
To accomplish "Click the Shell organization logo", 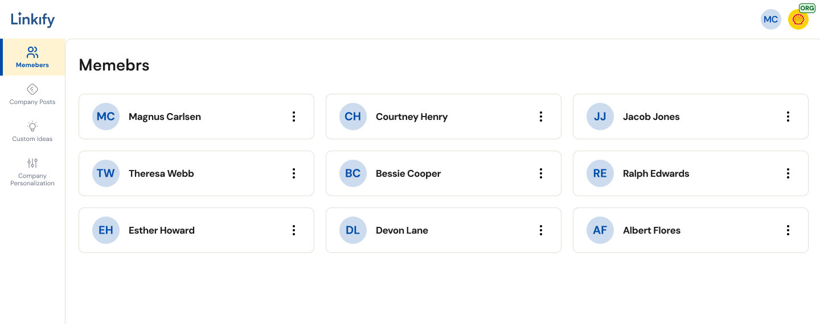I will tap(798, 20).
